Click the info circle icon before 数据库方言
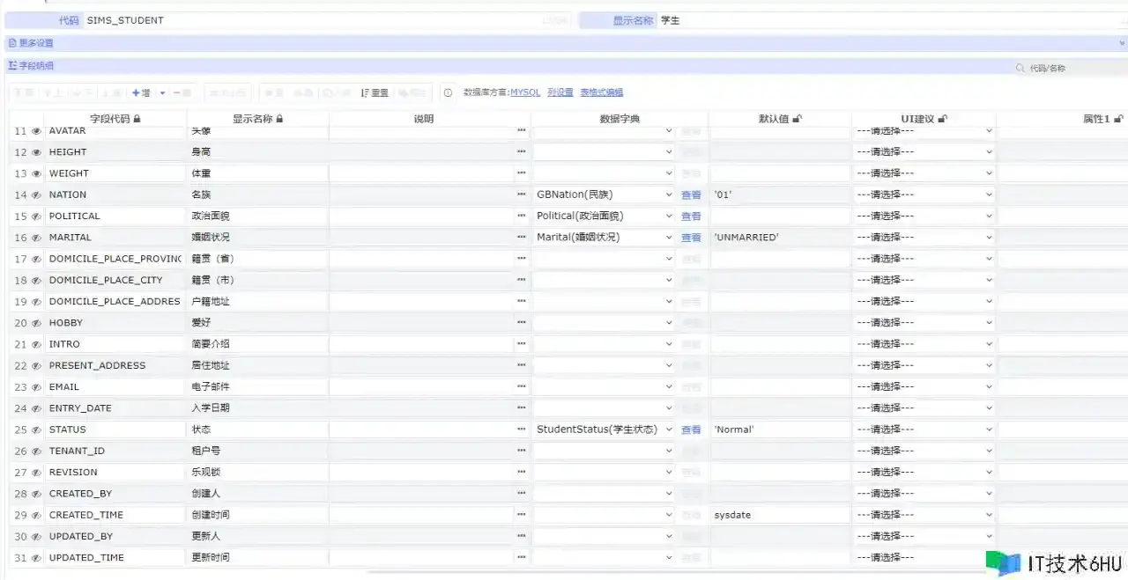1128x580 pixels. 448,92
